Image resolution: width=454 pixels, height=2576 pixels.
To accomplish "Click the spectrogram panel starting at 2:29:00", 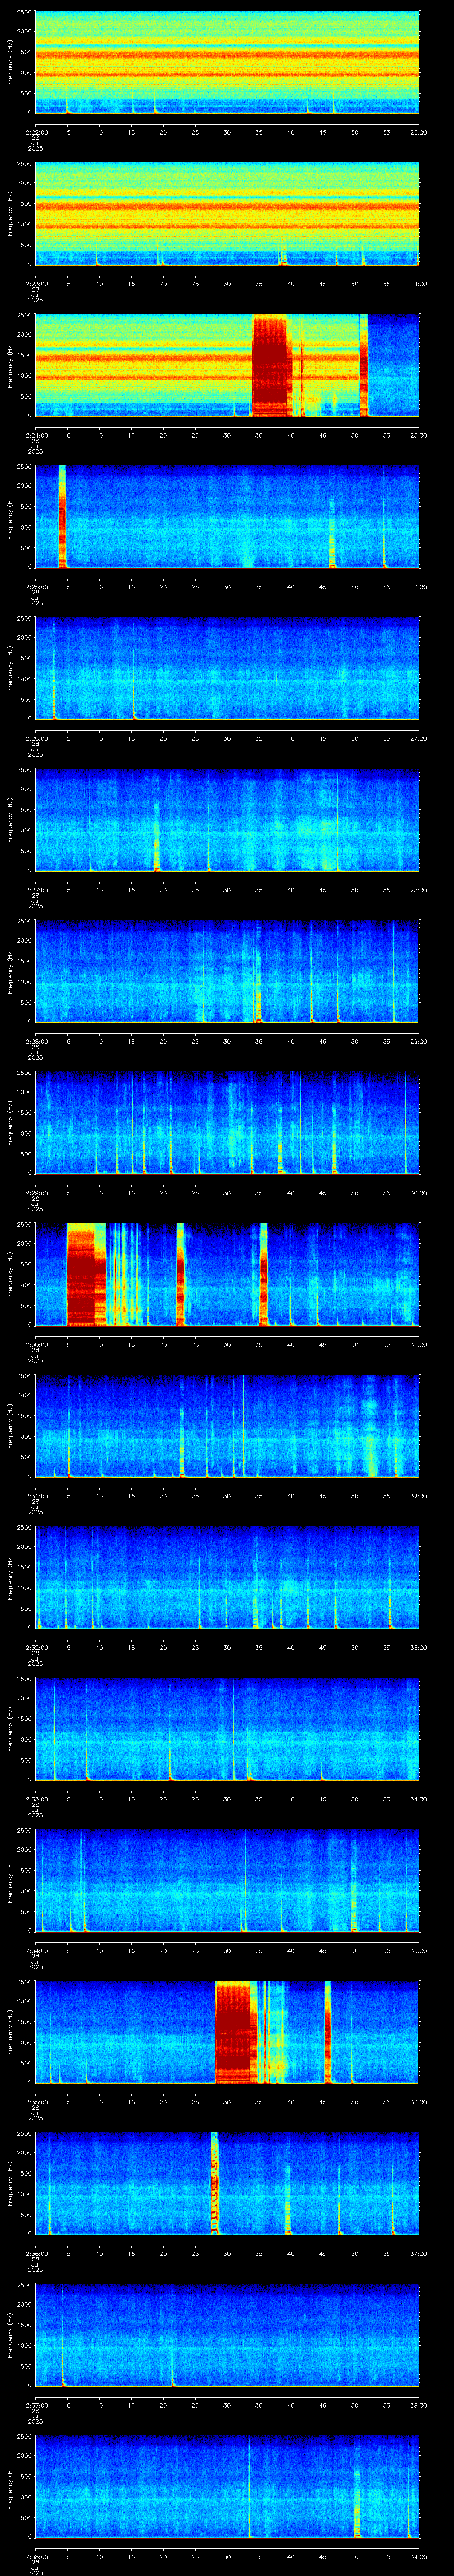I will pyautogui.click(x=227, y=1123).
